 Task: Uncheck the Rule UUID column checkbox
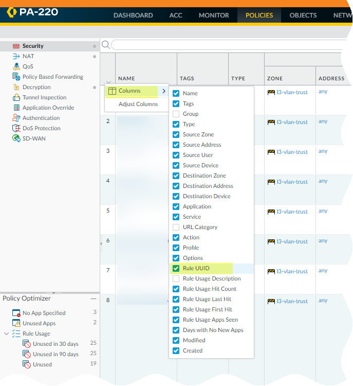coord(176,268)
